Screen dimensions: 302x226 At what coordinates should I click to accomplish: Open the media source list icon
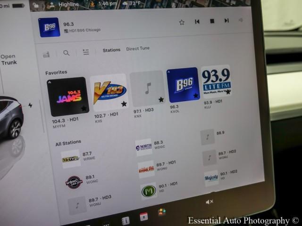[x=86, y=52]
